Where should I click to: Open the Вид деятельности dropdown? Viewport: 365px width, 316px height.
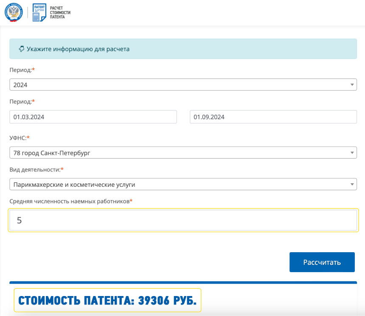pyautogui.click(x=182, y=184)
